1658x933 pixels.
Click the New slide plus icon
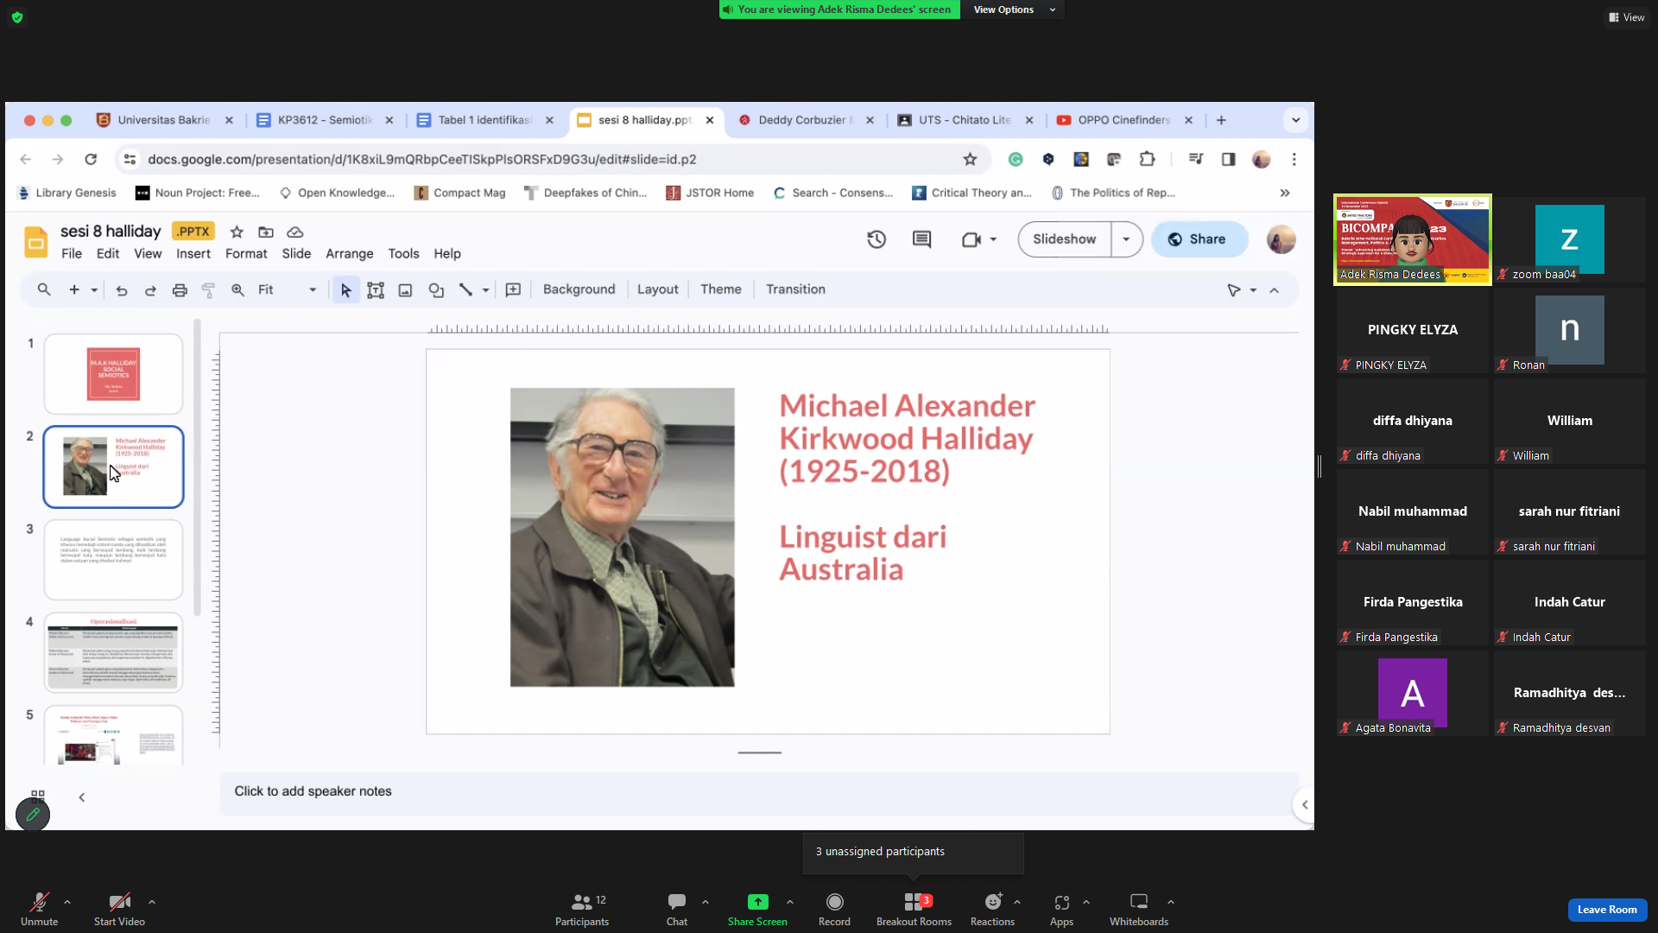(x=74, y=290)
